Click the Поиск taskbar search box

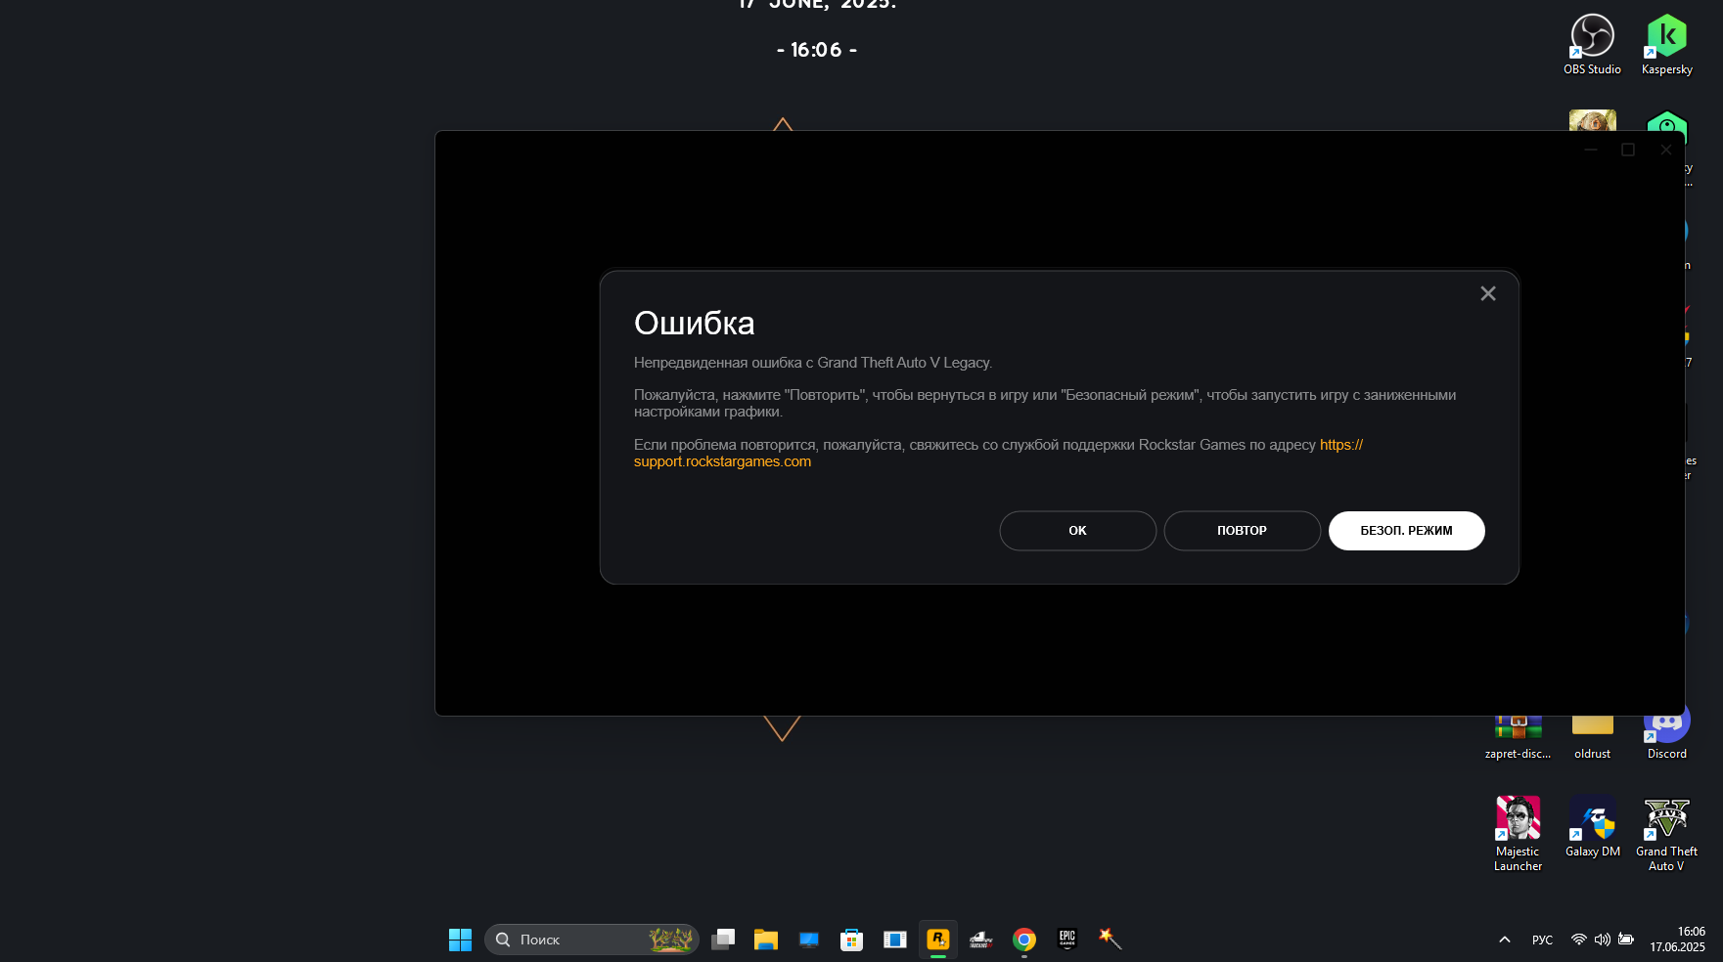(x=591, y=940)
